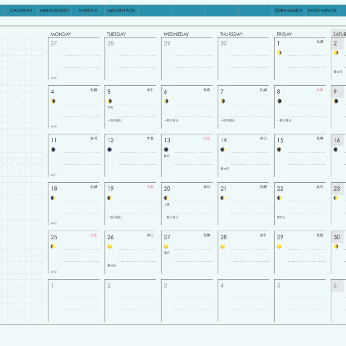This screenshot has height=346, width=346.
Task: Click the full moon icon on day 26
Action: click(x=110, y=246)
